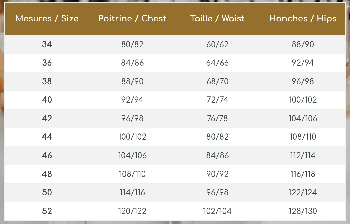Click size 50 in first column

click(x=47, y=192)
